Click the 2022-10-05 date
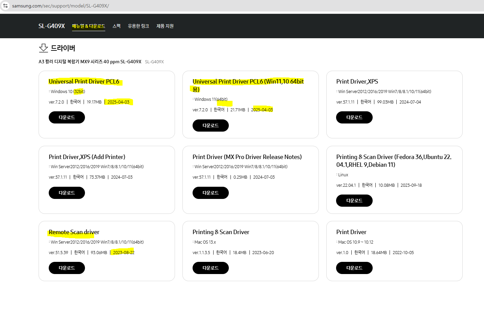This screenshot has width=484, height=317. tap(403, 253)
